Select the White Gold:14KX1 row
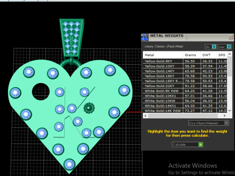Image resolution: width=235 pixels, height=176 pixels. (185, 106)
